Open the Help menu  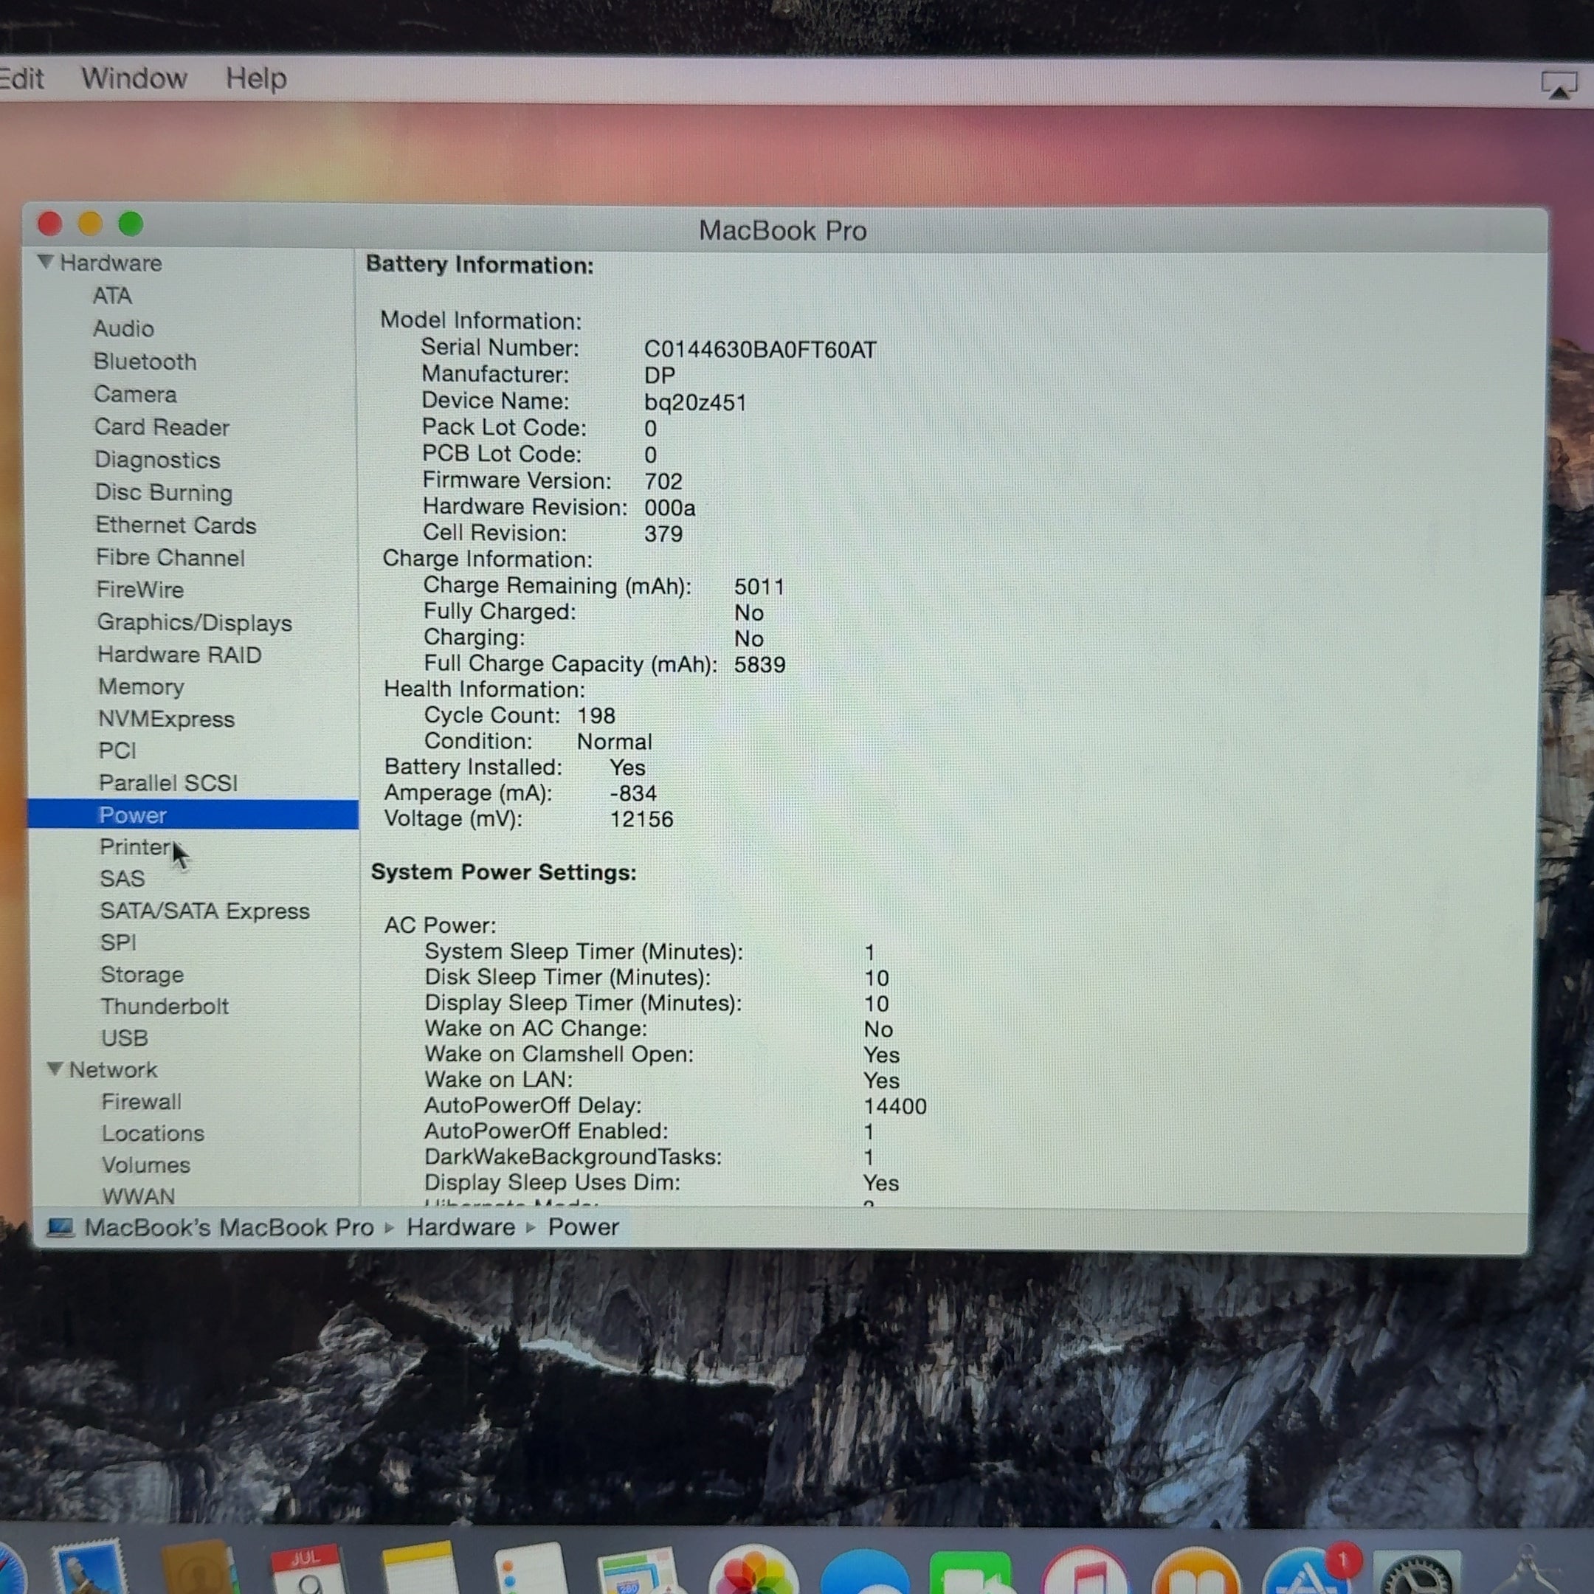point(256,78)
